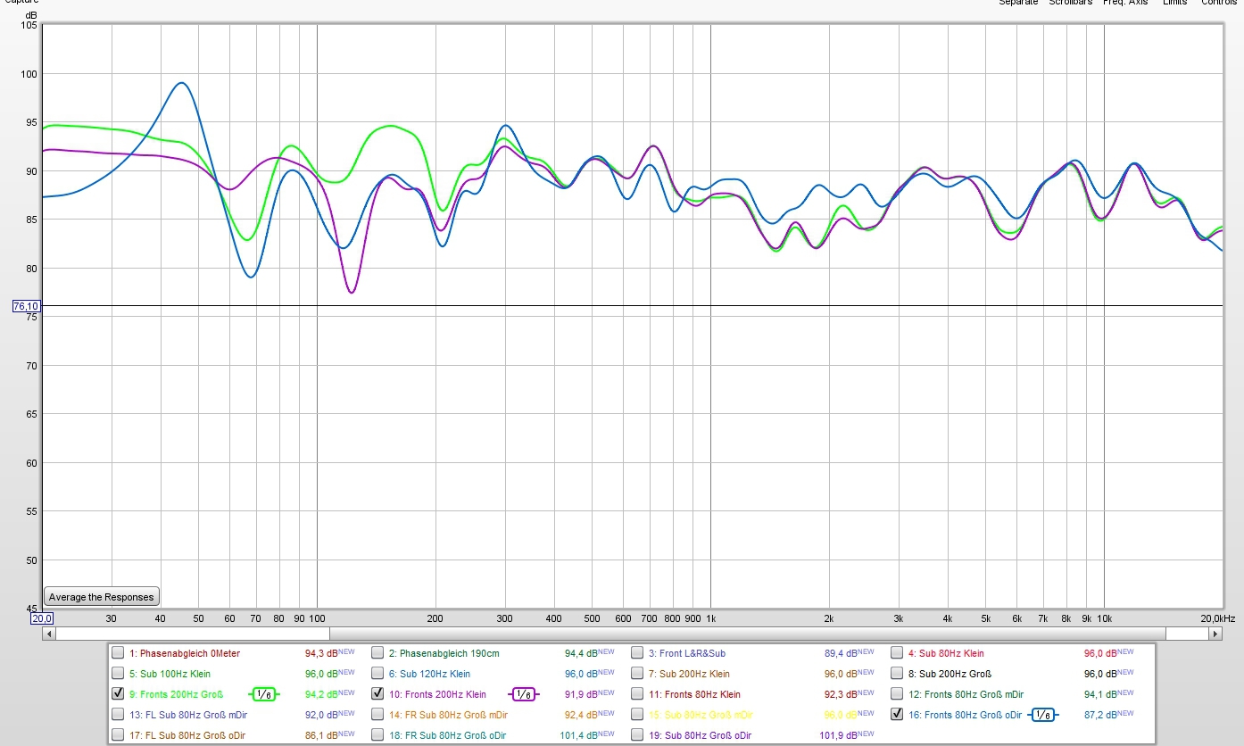Viewport: 1244px width, 746px height.
Task: Click the '92,4 dB' value of FR Sub 80Hz Groß mDir
Action: click(x=581, y=714)
